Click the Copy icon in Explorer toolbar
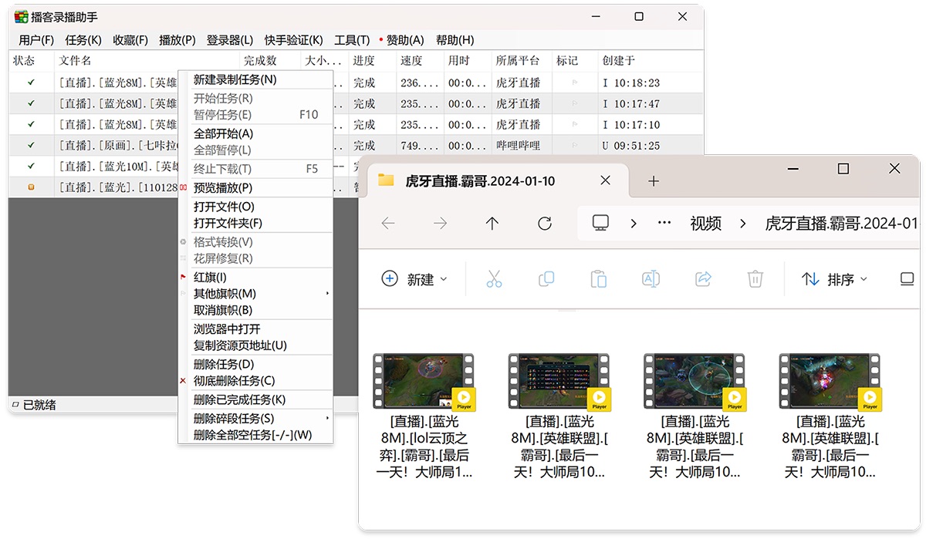This screenshot has width=926, height=539. click(546, 279)
